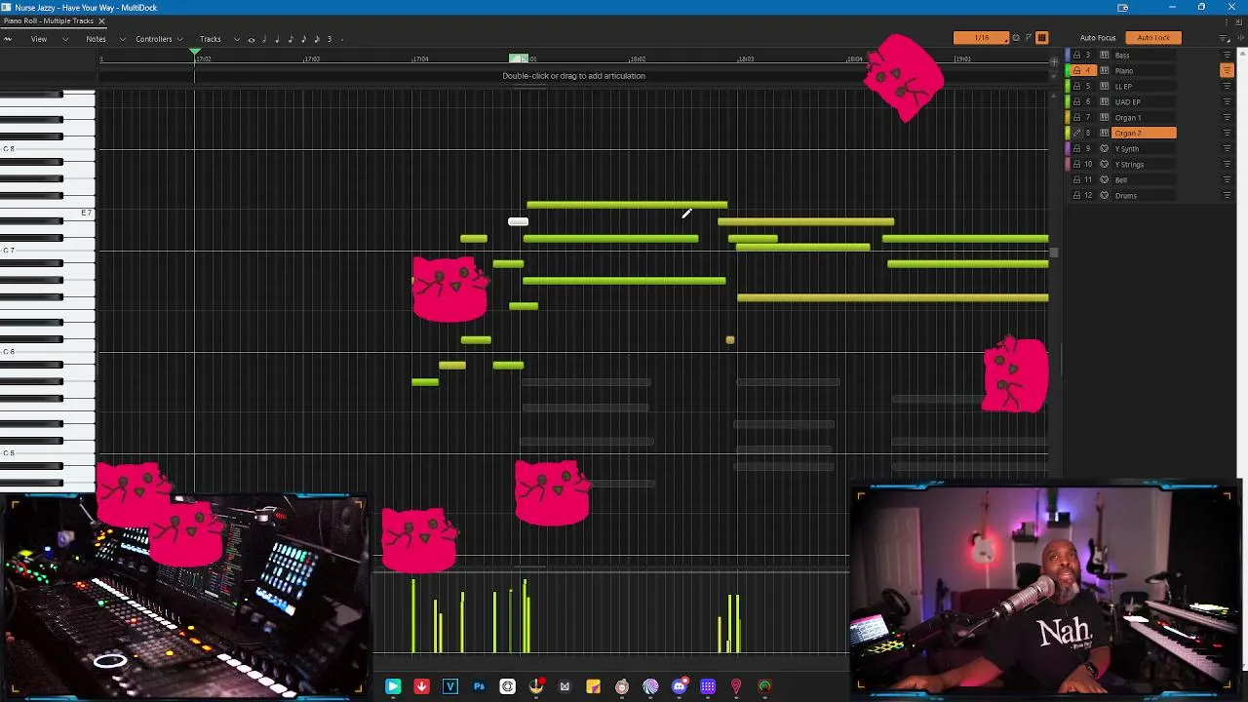Image resolution: width=1248 pixels, height=702 pixels.
Task: Expand the View dropdown arrow
Action: tap(65, 39)
